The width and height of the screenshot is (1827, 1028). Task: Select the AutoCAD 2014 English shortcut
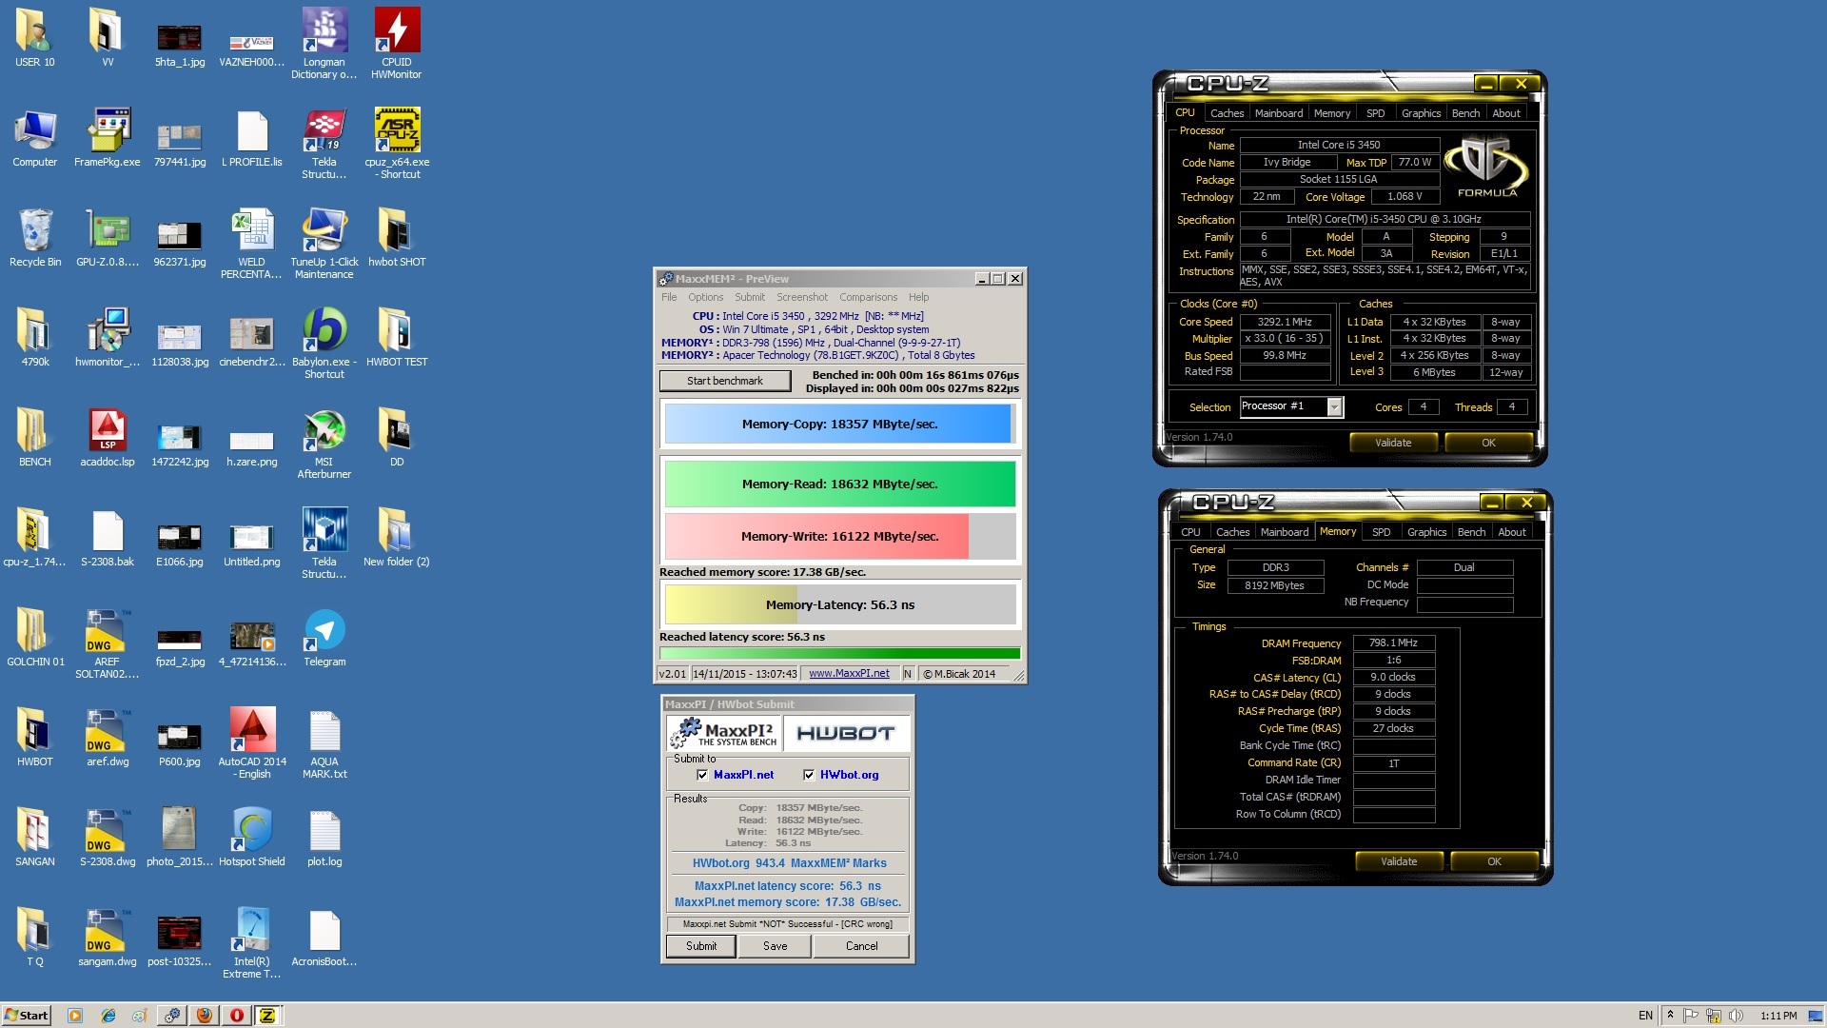(x=252, y=742)
